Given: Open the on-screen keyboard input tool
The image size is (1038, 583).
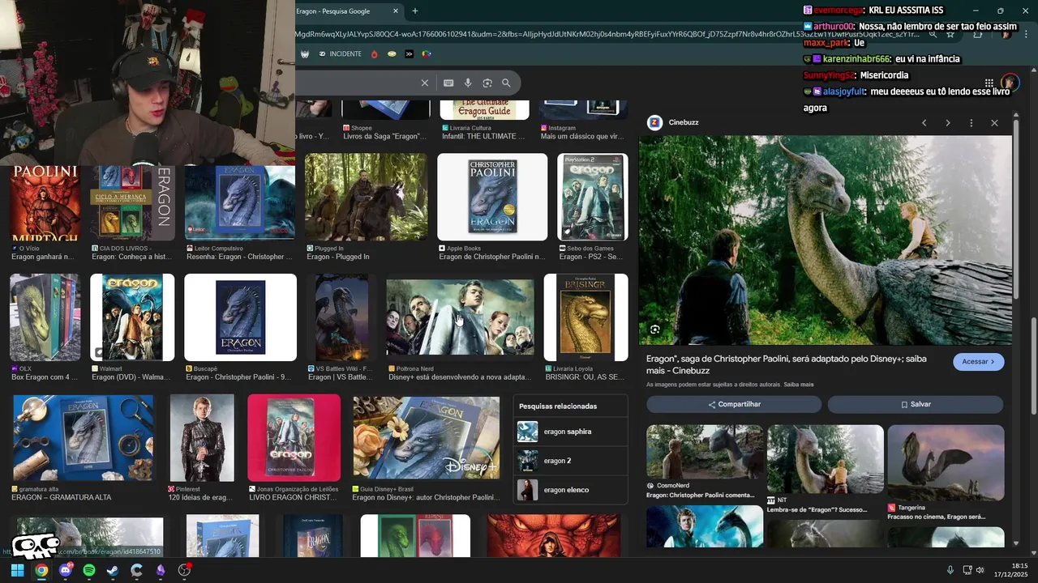Looking at the screenshot, I should tap(448, 83).
